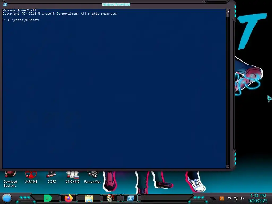This screenshot has width=272, height=204.
Task: Click the PowerShell scrollbar up arrow
Action: coord(228,11)
